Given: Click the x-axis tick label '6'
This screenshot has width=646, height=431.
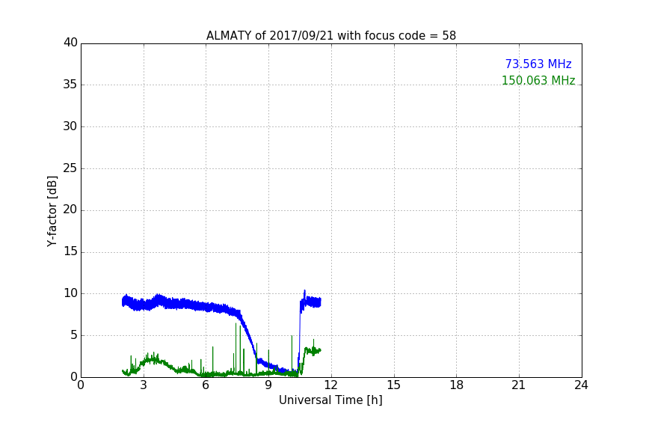Looking at the screenshot, I should point(206,385).
